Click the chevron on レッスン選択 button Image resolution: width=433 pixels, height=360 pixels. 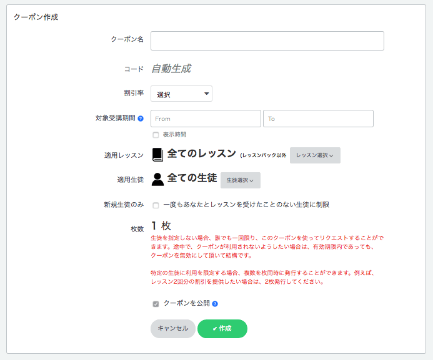pyautogui.click(x=331, y=156)
